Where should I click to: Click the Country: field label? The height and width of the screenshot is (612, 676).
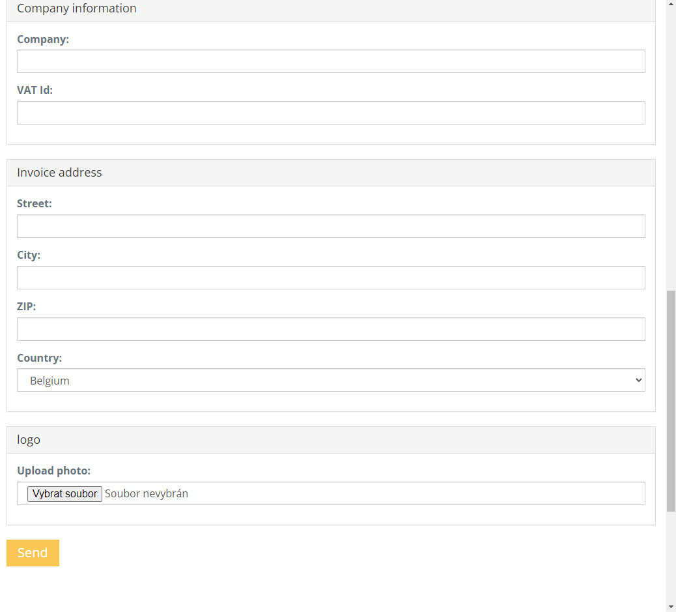[39, 358]
